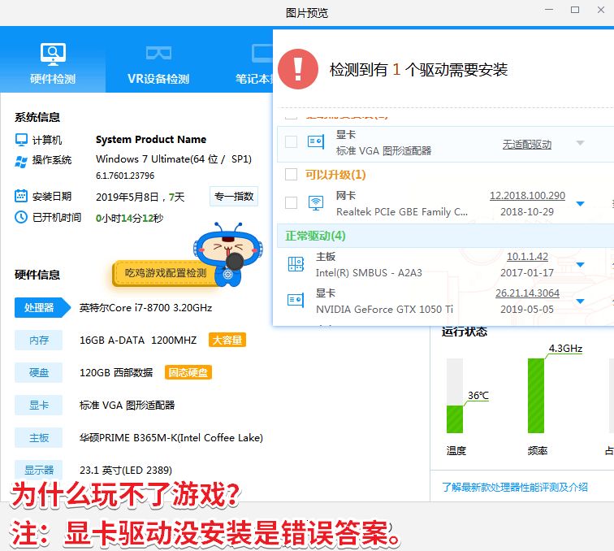Image resolution: width=614 pixels, height=551 pixels.
Task: Tick the Realtek PCIe GBE network card checkbox
Action: click(x=291, y=202)
